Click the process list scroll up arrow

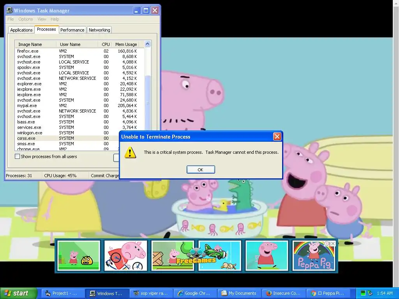tap(147, 44)
